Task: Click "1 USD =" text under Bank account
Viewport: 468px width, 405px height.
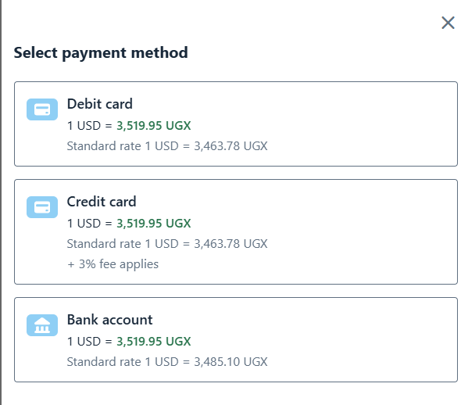Action: (90, 342)
